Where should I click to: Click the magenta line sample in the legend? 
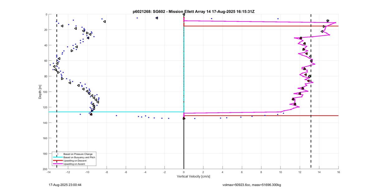58,164
